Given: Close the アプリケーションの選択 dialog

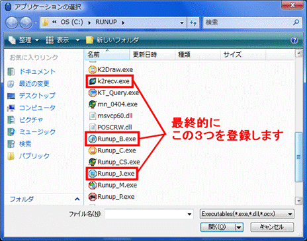Looking at the screenshot, I should 292,5.
